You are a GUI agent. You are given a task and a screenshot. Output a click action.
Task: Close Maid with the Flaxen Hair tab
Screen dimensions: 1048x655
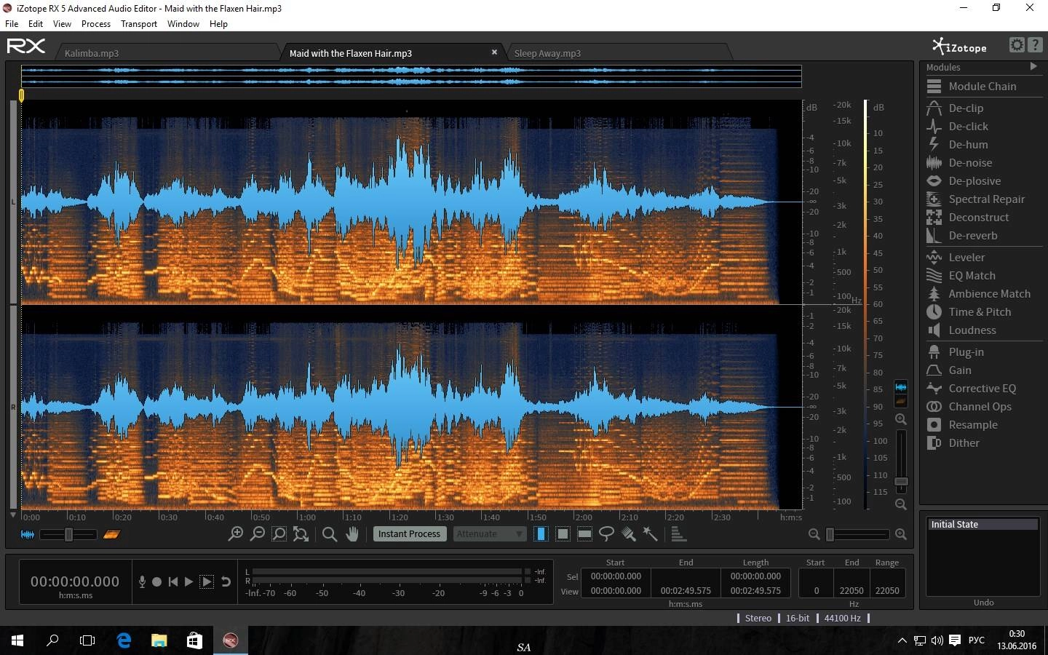494,52
